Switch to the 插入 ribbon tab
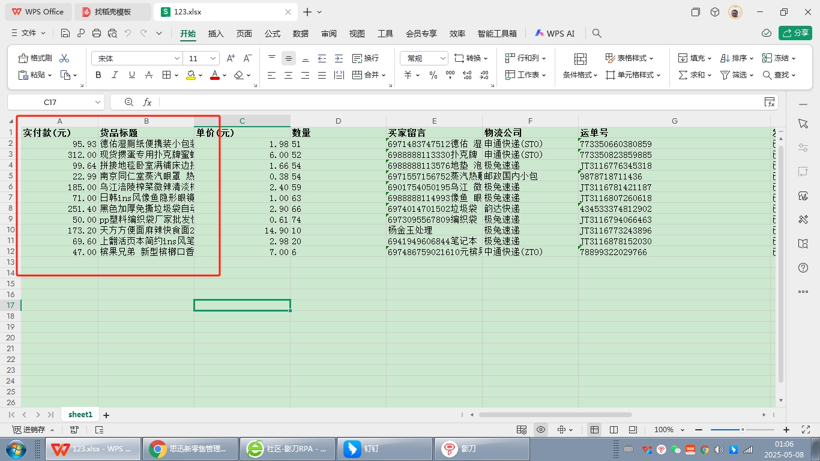 click(216, 34)
